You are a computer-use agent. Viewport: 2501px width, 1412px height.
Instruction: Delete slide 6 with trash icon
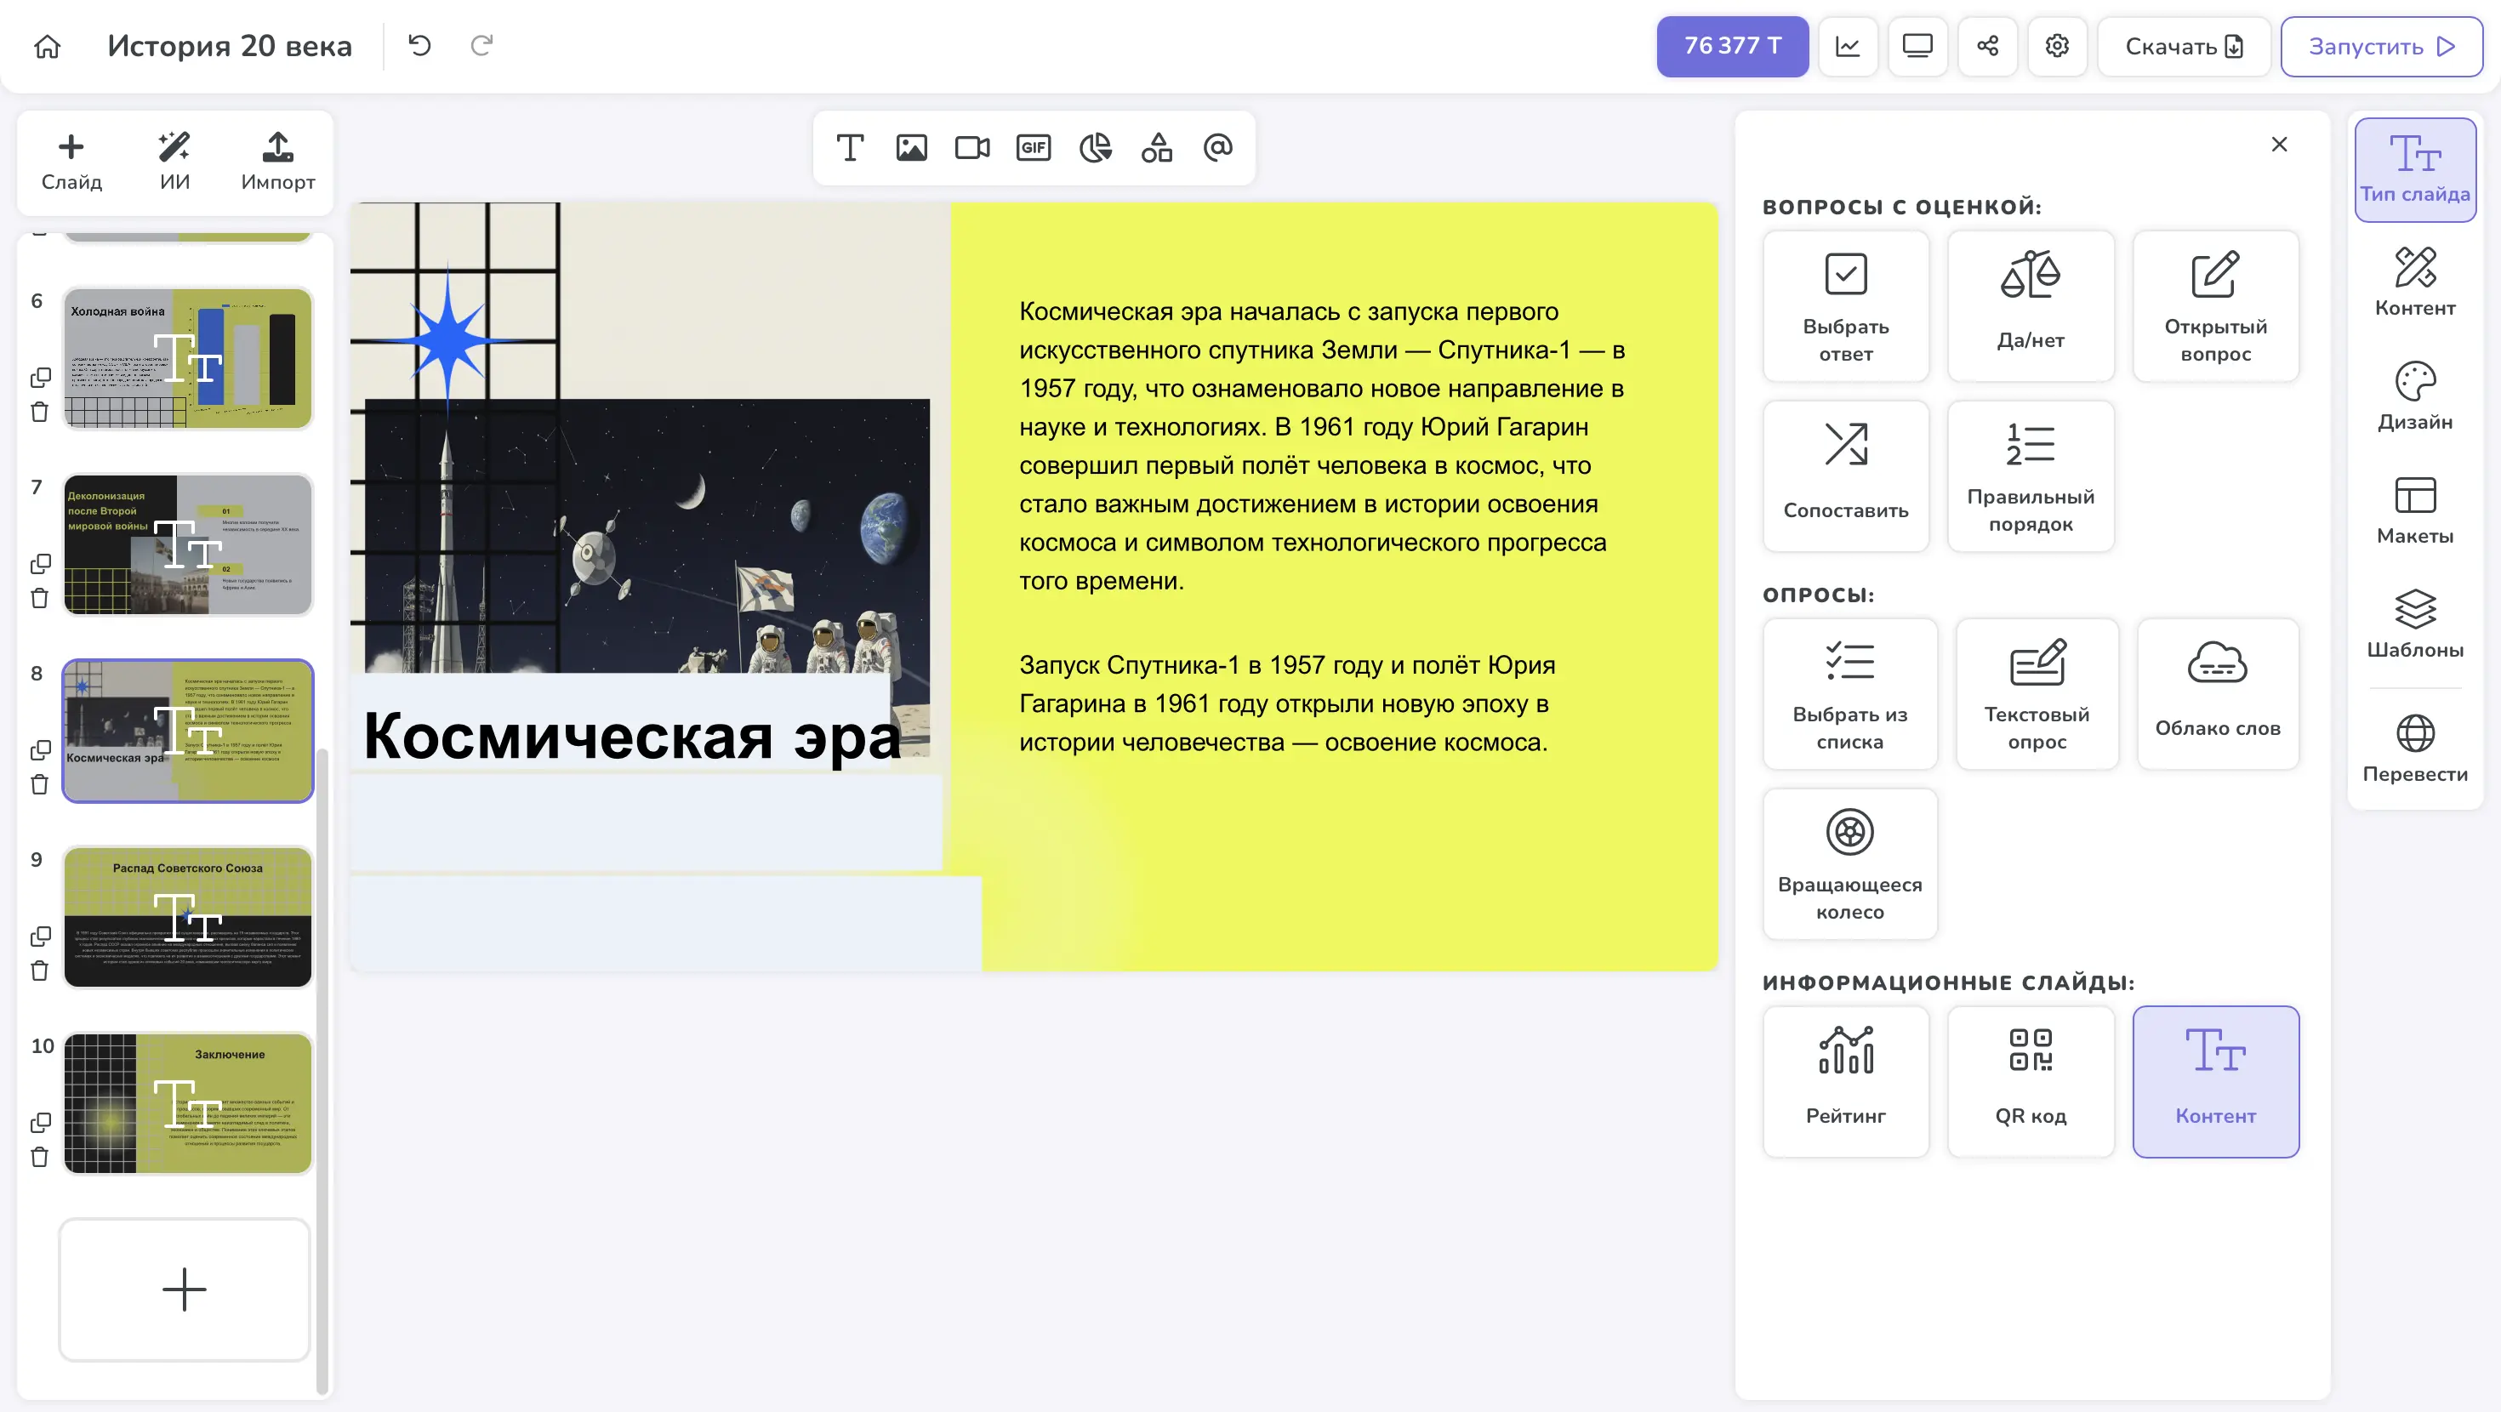[40, 412]
